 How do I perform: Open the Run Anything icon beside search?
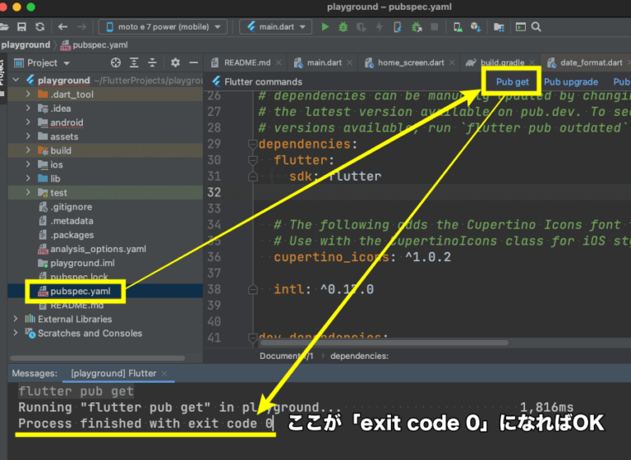[x=521, y=27]
